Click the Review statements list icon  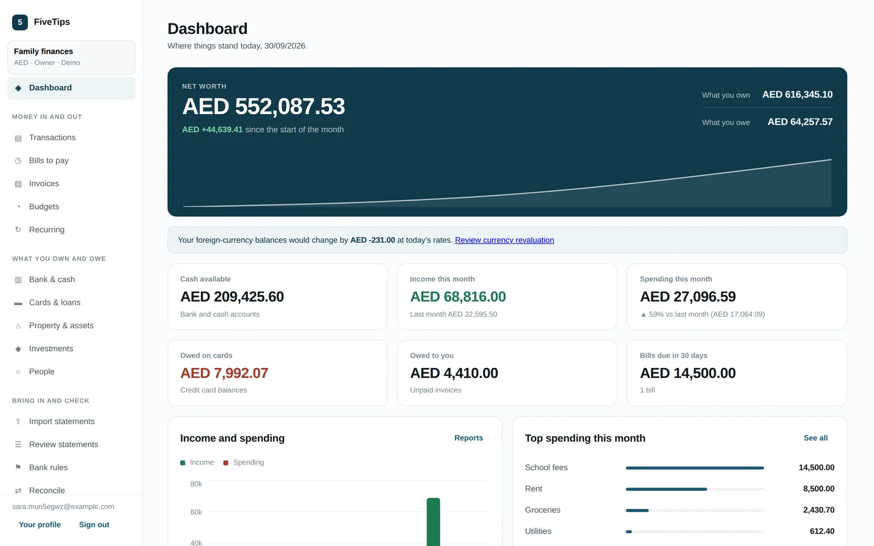18,444
